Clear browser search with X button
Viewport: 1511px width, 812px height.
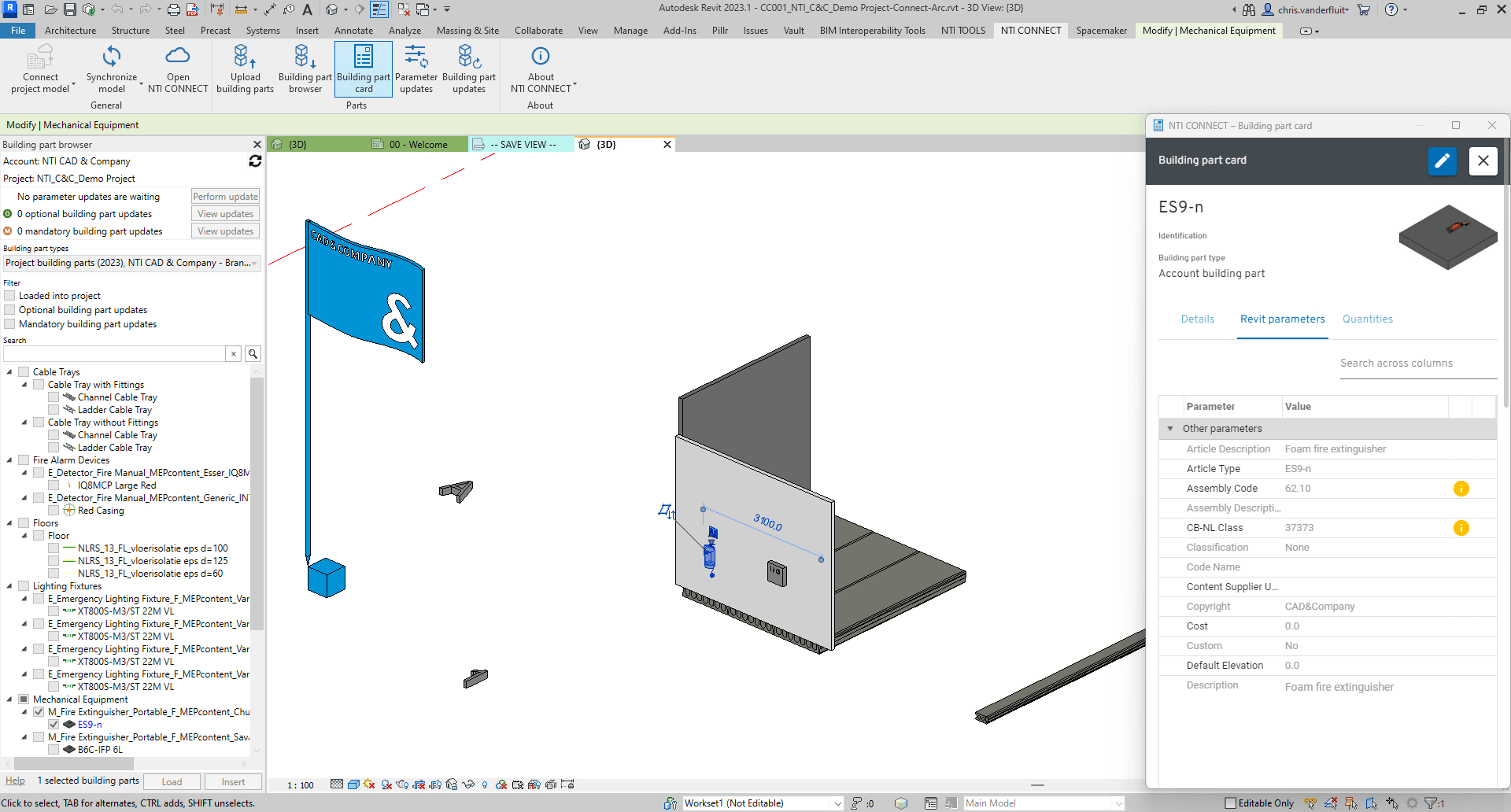coord(234,354)
